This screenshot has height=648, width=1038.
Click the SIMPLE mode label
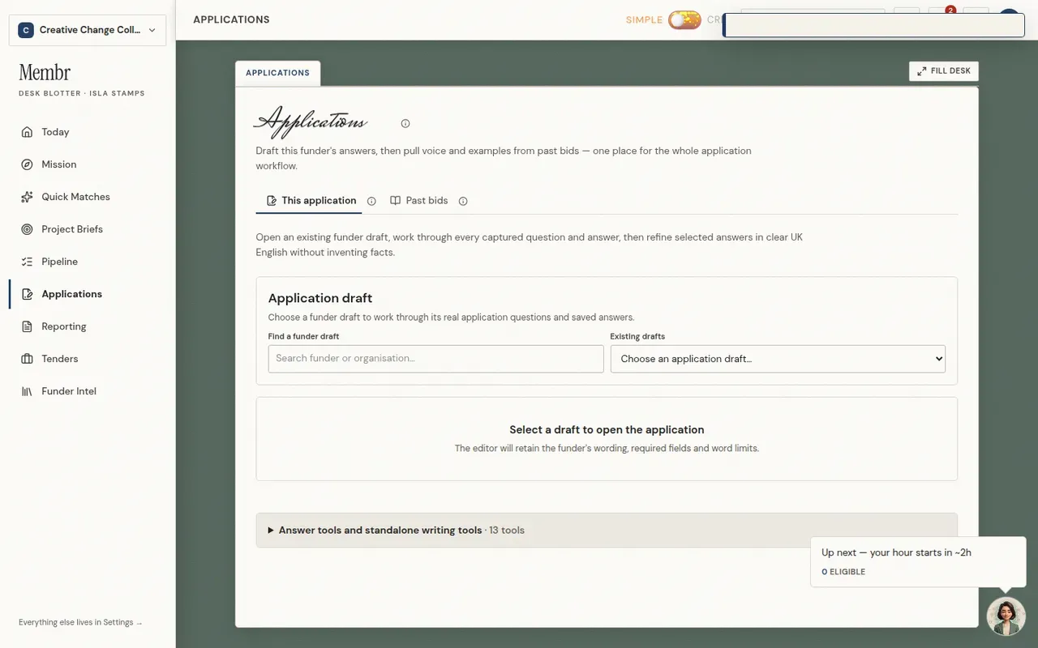644,20
